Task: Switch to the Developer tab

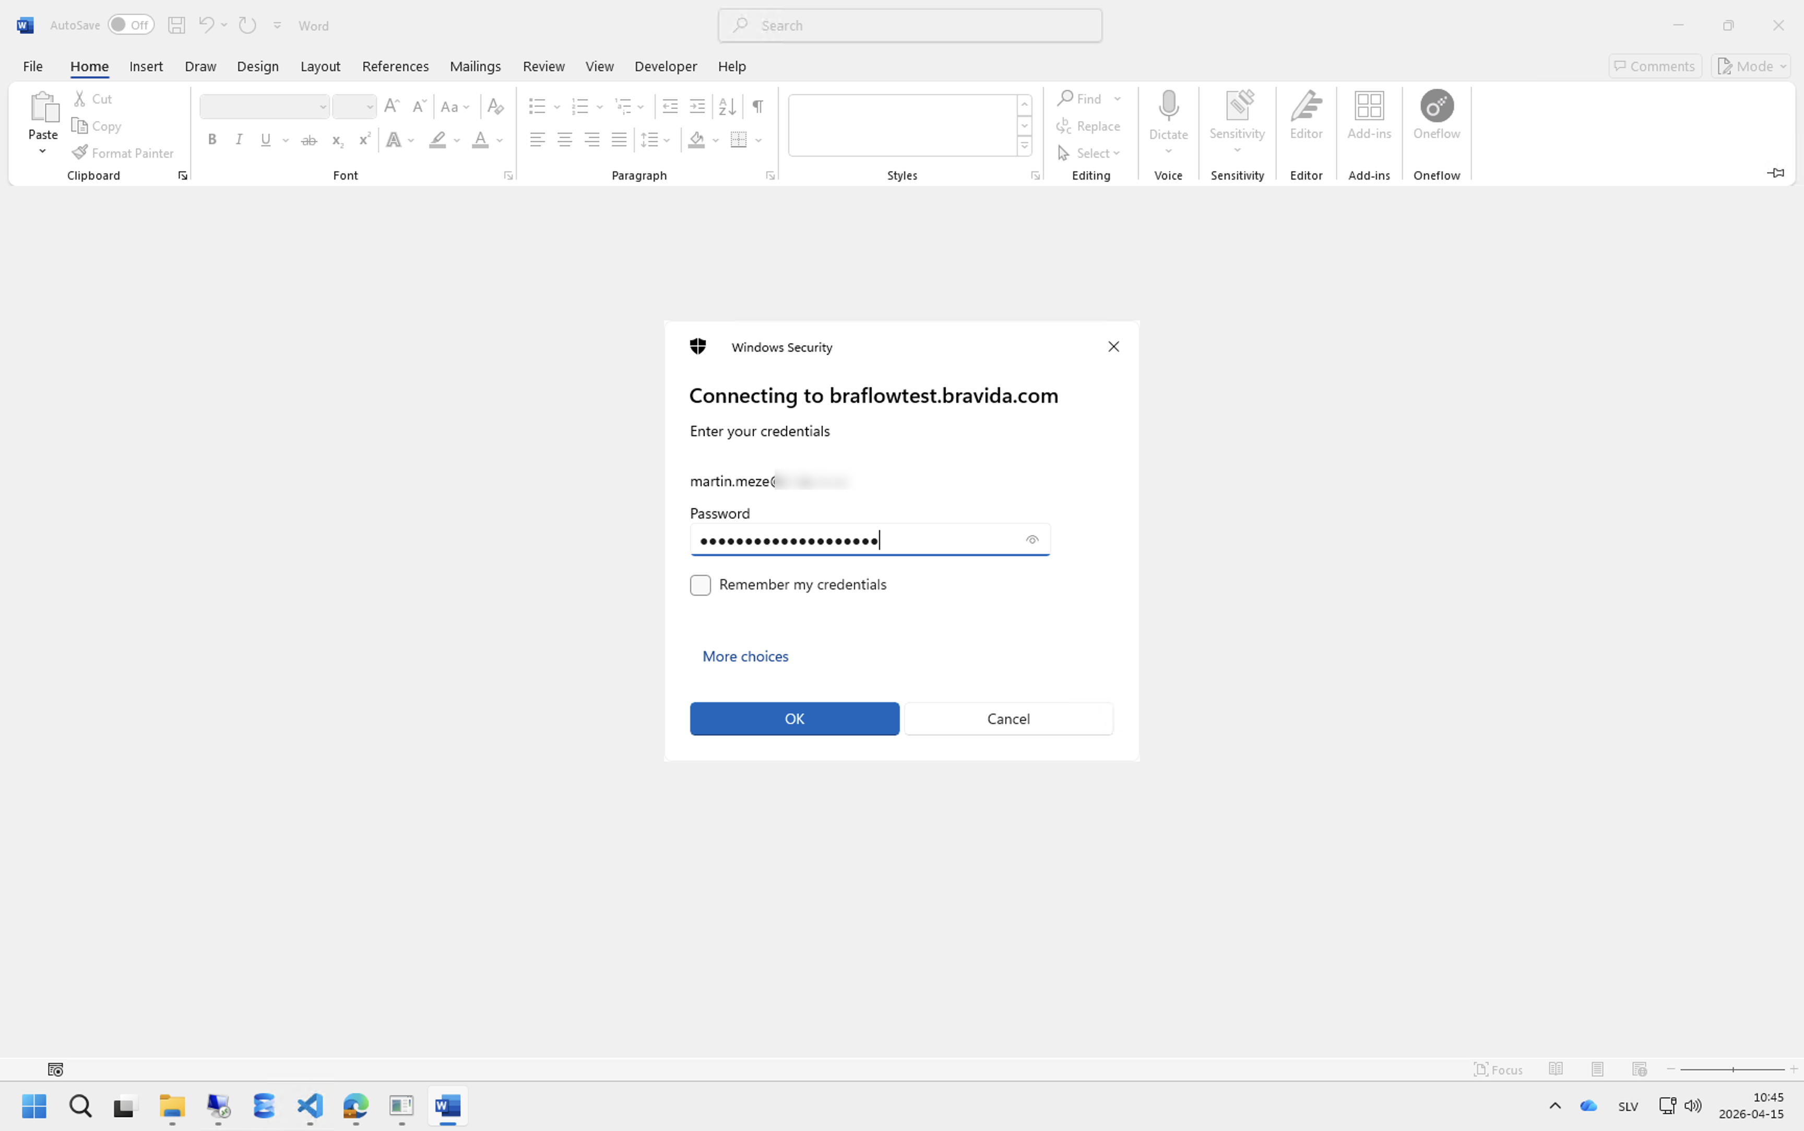Action: (x=665, y=66)
